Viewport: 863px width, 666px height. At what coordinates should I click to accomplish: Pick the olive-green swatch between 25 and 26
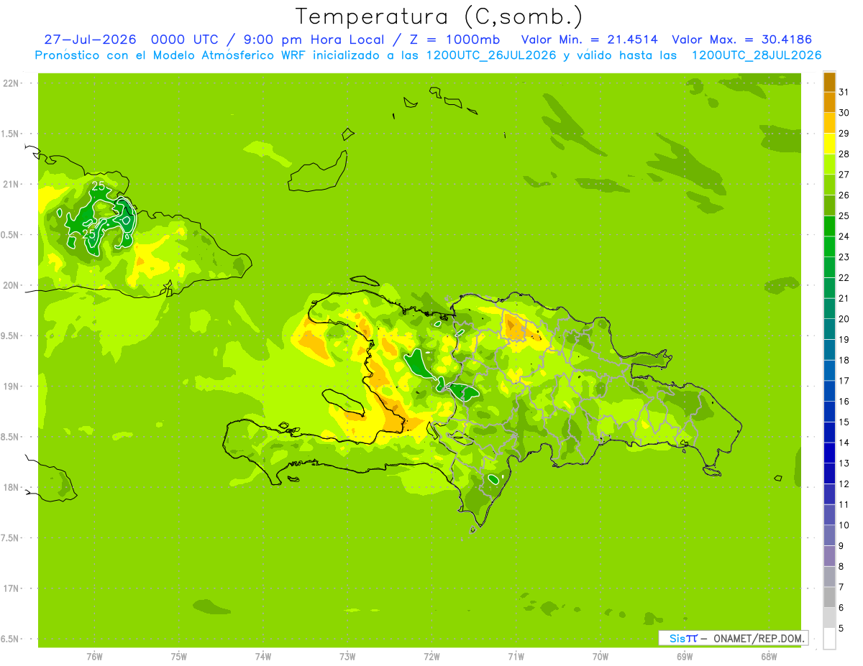[x=829, y=206]
